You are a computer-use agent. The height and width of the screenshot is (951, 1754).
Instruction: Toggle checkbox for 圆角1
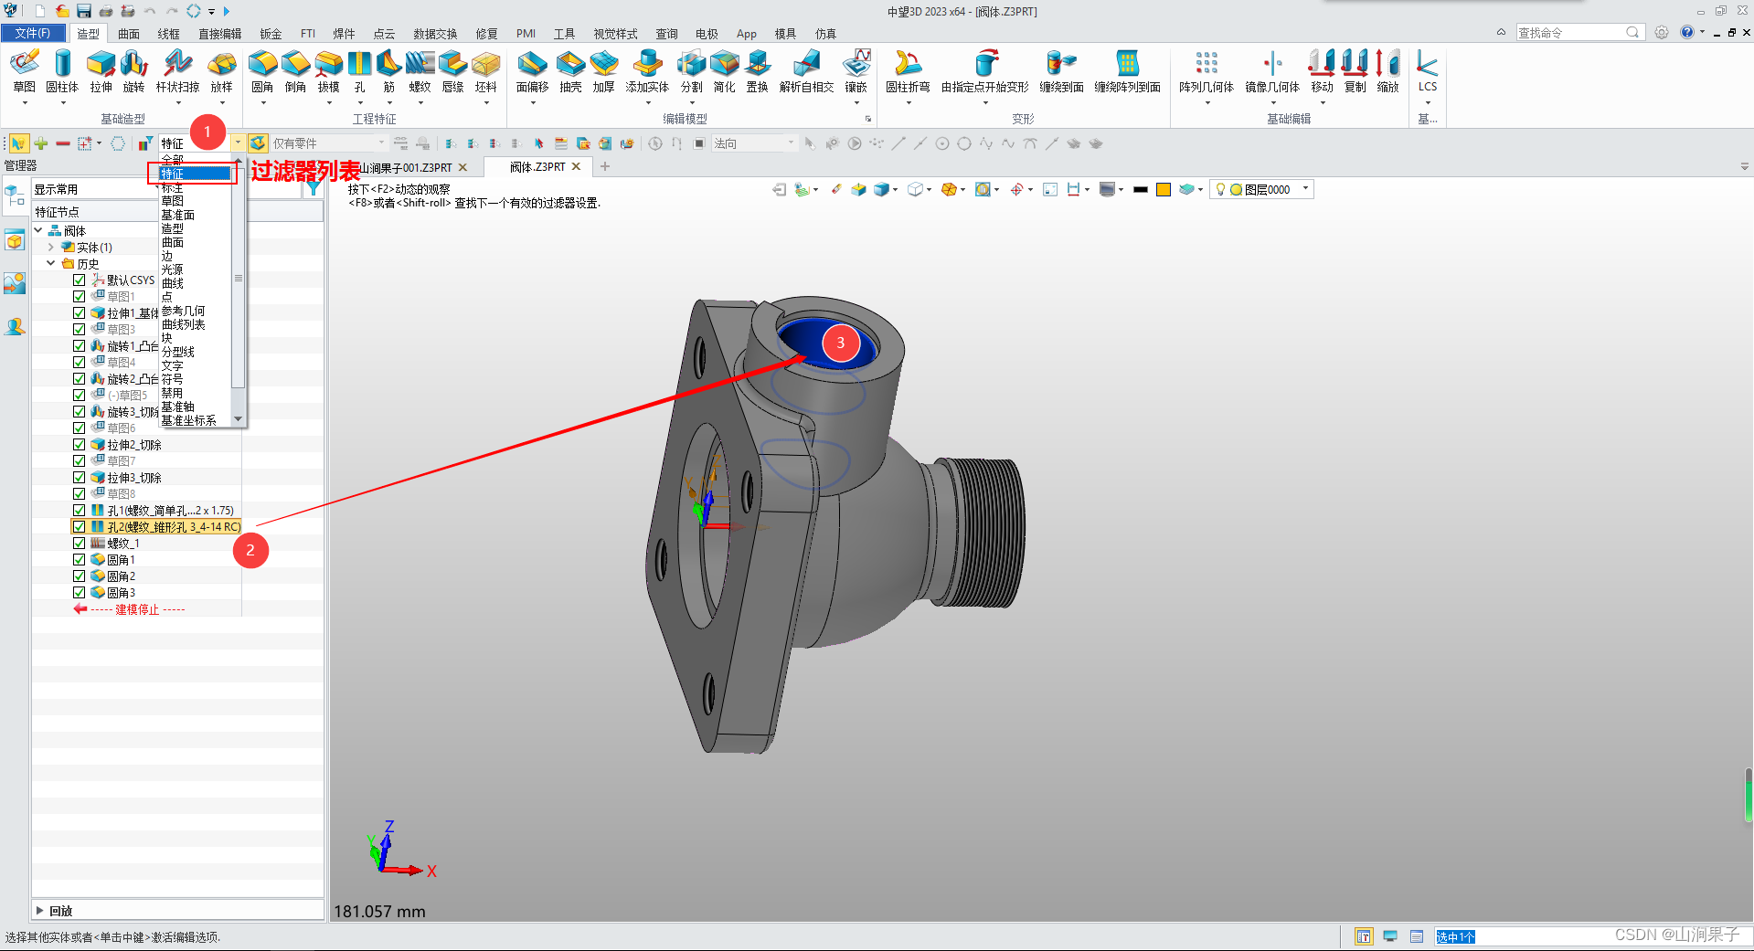80,560
